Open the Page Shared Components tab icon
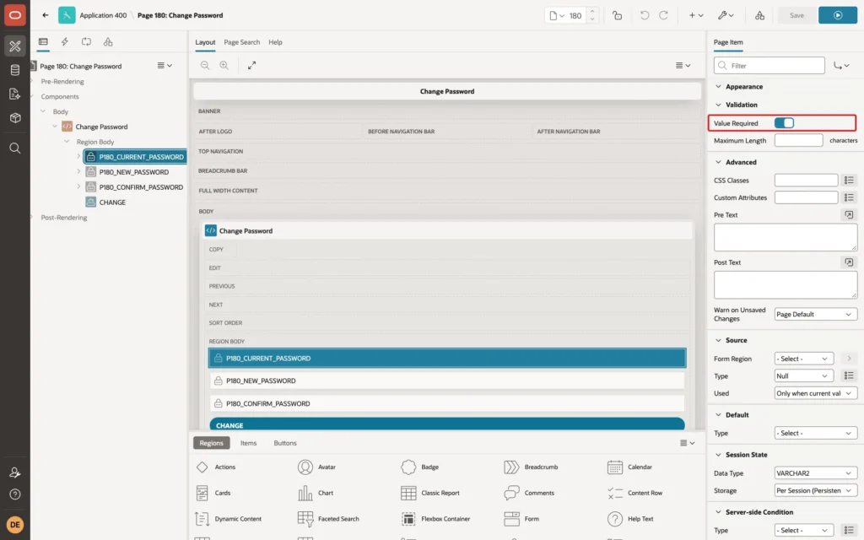This screenshot has width=864, height=540. coord(108,42)
